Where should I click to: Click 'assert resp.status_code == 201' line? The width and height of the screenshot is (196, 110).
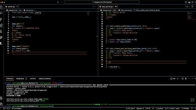123,40
